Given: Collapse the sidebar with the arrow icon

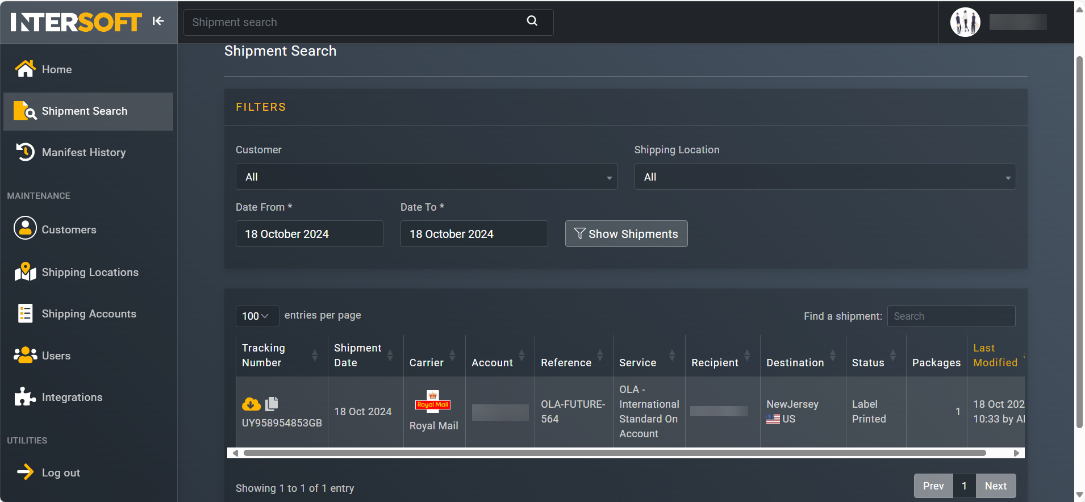Looking at the screenshot, I should 158,21.
